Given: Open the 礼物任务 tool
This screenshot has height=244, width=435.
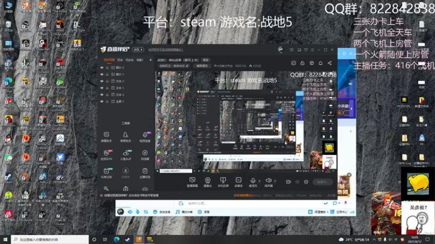Looking at the screenshot, I should (106, 173).
